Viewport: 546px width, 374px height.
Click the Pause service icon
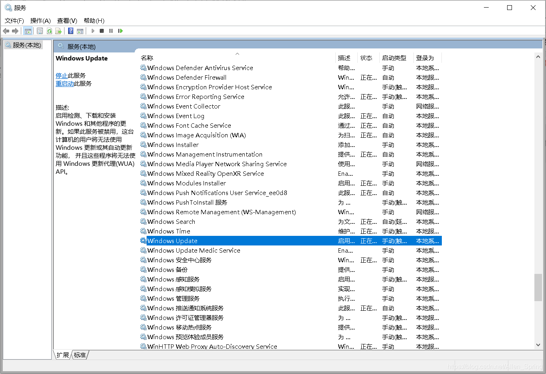point(111,31)
